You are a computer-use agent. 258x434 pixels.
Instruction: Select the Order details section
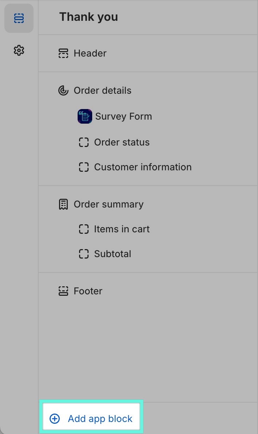click(102, 90)
